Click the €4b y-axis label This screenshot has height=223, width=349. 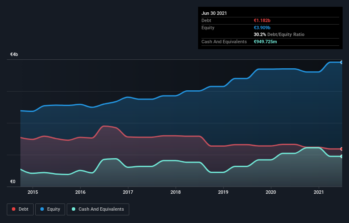pos(14,54)
